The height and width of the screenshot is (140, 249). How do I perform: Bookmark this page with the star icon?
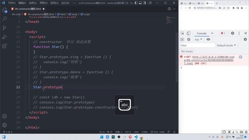click(228, 8)
